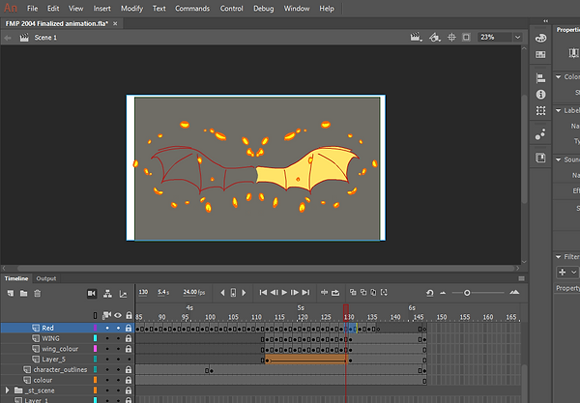Open the layer depth panel icon

[123, 294]
